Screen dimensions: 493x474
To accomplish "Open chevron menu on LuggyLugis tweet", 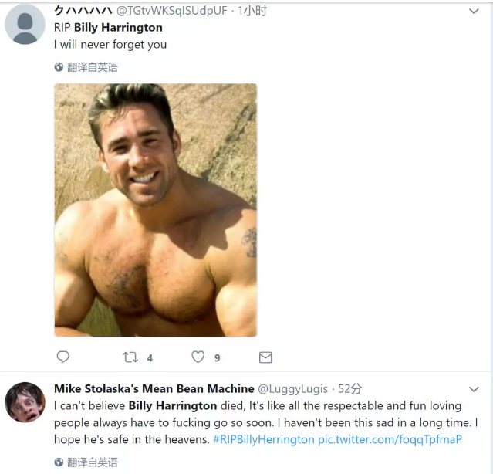I will click(x=474, y=388).
